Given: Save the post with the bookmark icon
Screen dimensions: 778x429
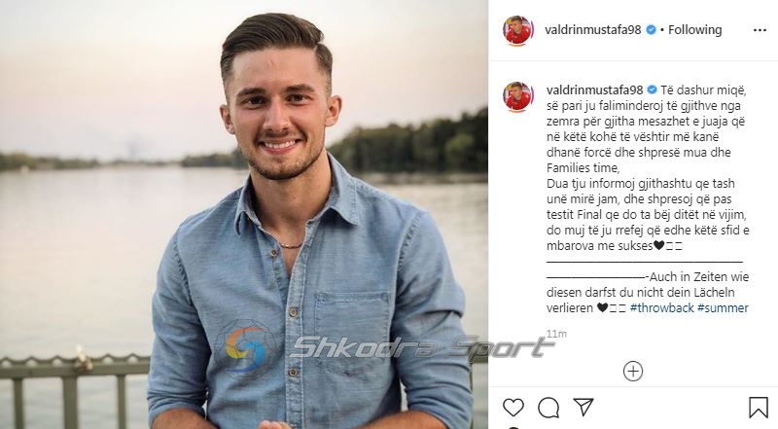Looking at the screenshot, I should point(758,408).
